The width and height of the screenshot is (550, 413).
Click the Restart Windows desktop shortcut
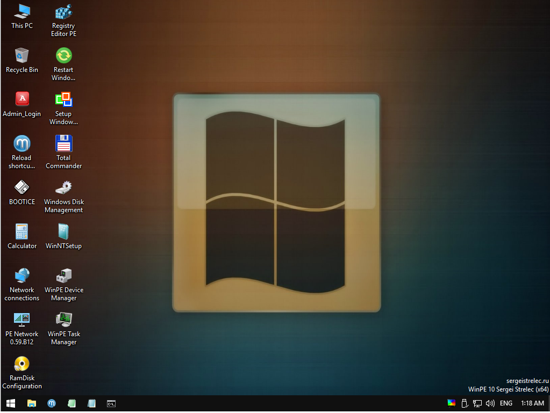click(x=63, y=56)
